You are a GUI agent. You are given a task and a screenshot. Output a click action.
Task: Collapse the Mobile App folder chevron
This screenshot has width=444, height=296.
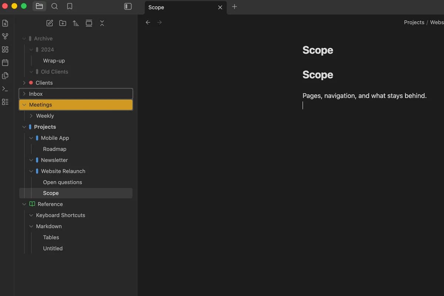(x=31, y=138)
